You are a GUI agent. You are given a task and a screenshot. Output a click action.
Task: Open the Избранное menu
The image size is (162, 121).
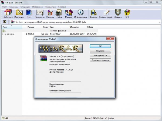click(x=38, y=7)
